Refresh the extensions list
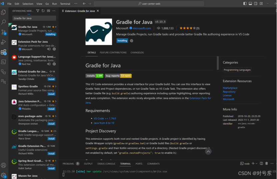This screenshot has height=179, width=277. click(x=43, y=11)
